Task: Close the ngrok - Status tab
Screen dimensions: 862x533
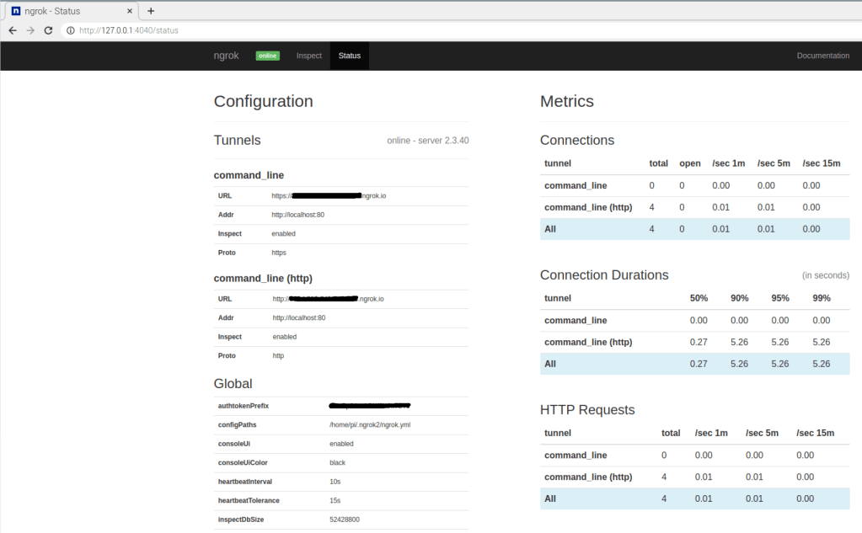Action: coord(130,11)
